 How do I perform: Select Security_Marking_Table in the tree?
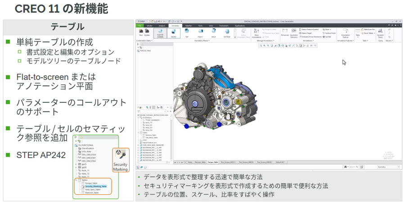(95, 186)
